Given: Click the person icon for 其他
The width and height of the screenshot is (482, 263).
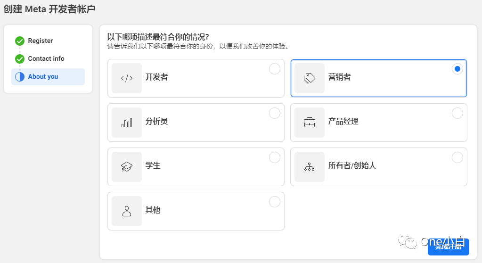Looking at the screenshot, I should (127, 211).
